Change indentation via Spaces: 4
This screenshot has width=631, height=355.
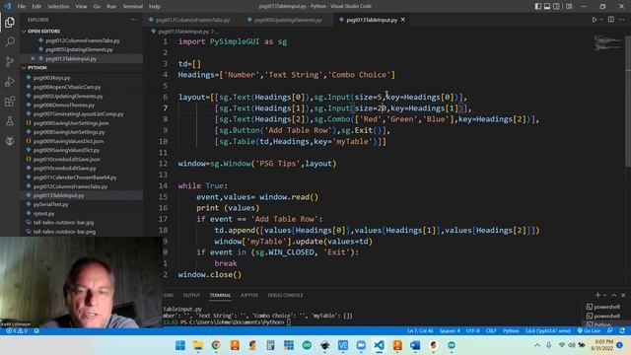tap(450, 331)
